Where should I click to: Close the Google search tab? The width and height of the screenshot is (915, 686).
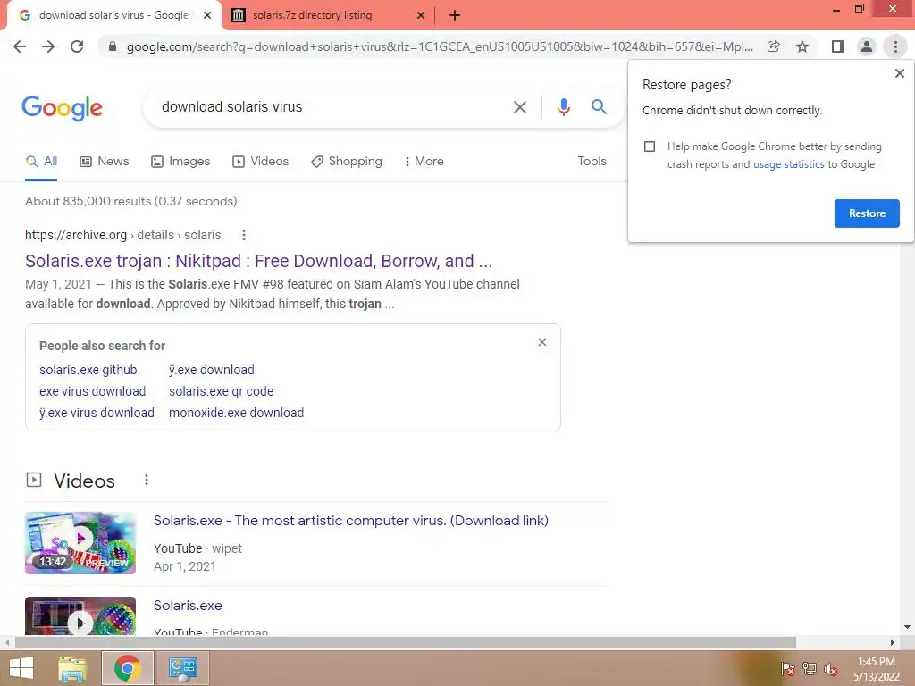click(x=207, y=15)
